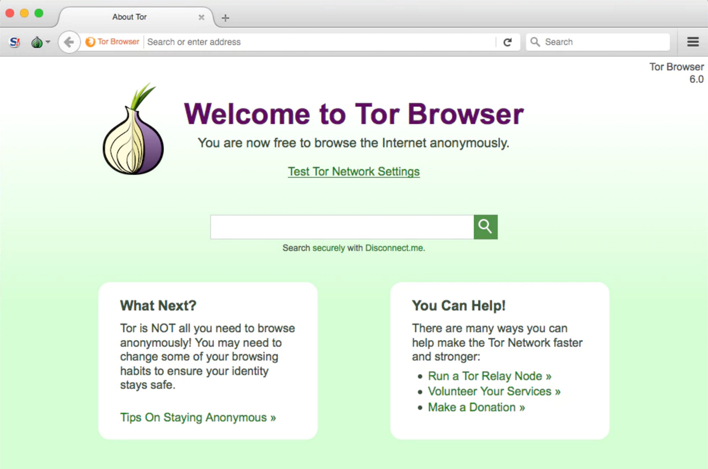This screenshot has height=469, width=708.
Task: Click the NoScript S icon in toolbar
Action: click(x=15, y=42)
